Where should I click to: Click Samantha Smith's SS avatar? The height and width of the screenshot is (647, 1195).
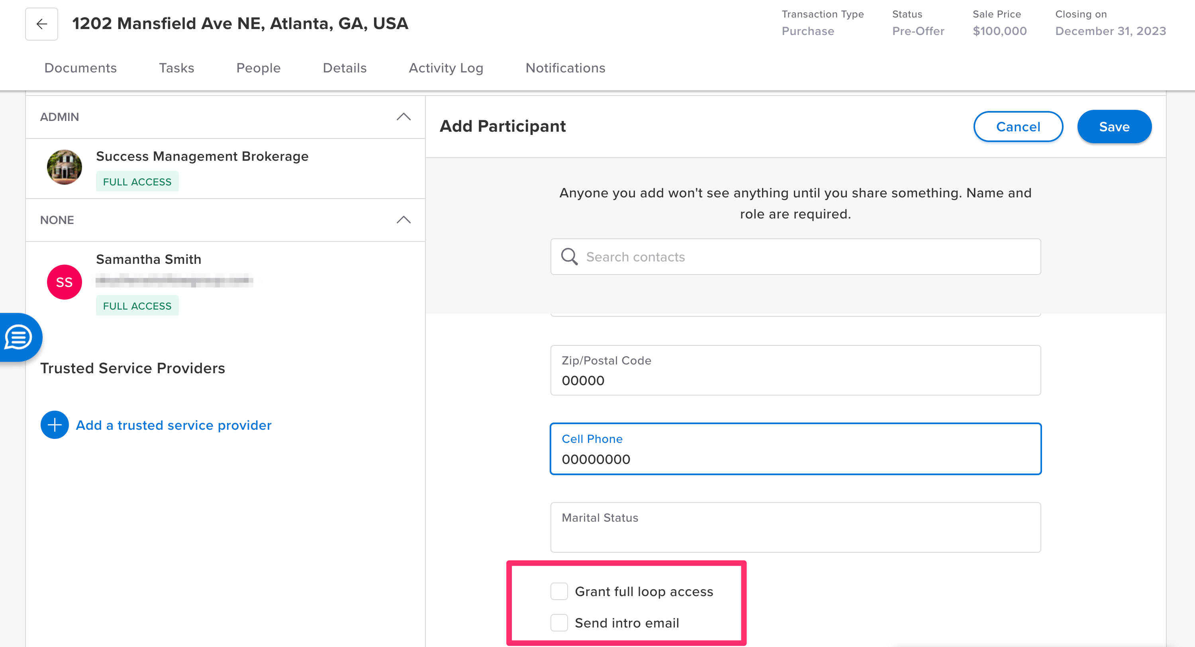coord(64,282)
